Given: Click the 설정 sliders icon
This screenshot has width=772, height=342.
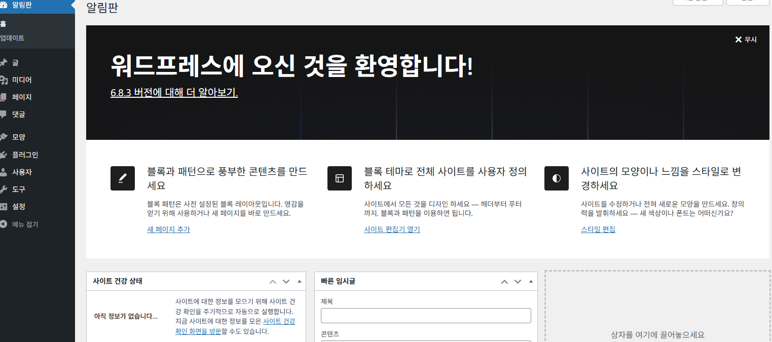Looking at the screenshot, I should click(3, 207).
